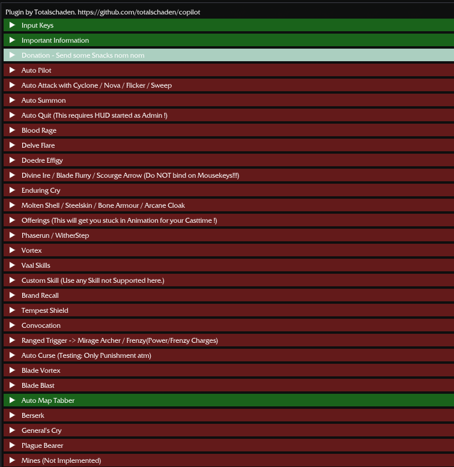
Task: Expand the Blade Vortex arrow
Action: click(12, 370)
